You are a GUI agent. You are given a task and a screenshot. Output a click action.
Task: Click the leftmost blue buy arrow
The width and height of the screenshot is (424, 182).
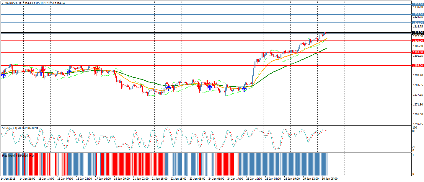[3, 76]
